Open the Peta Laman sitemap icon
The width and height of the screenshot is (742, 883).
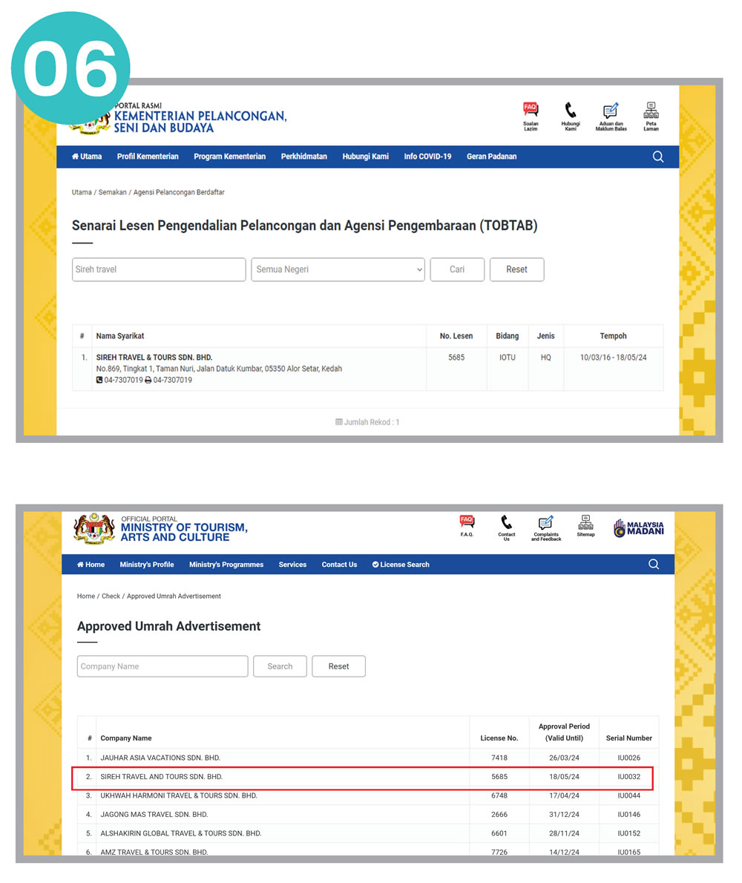point(651,111)
